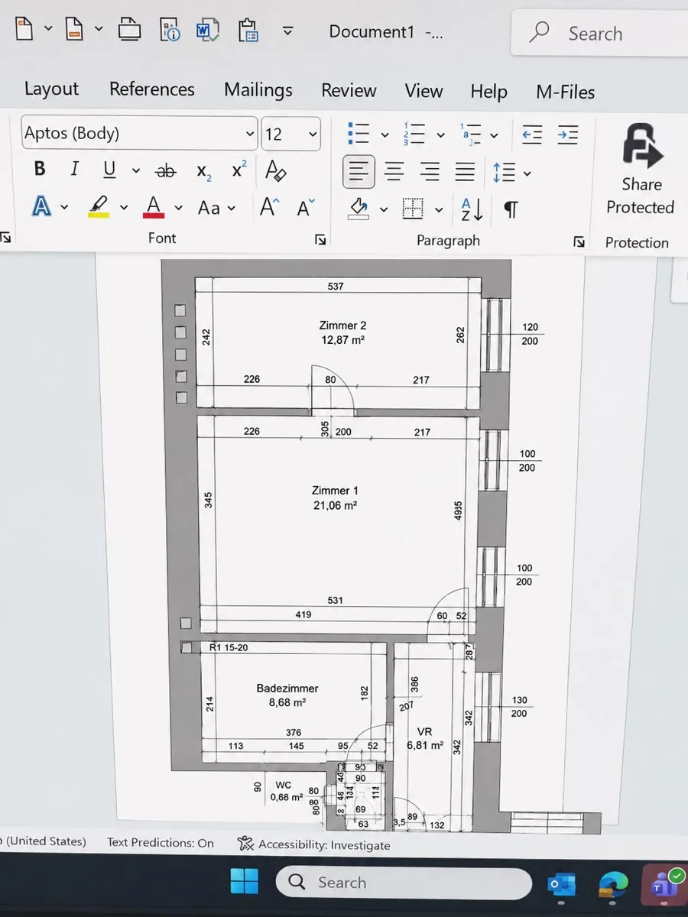Show paragraph marks with pilcrow icon
Image resolution: width=688 pixels, height=917 pixels.
(x=511, y=209)
